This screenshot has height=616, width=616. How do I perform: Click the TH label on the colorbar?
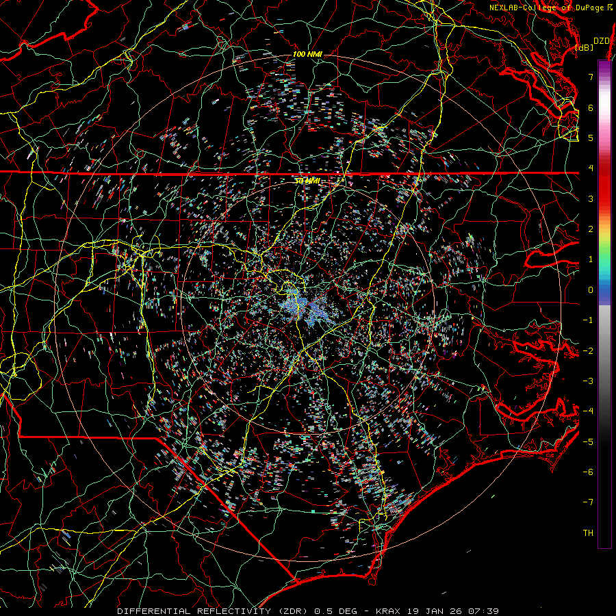(x=588, y=533)
